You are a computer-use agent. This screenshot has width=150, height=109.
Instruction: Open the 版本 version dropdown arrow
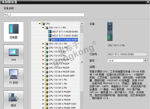click(145, 60)
